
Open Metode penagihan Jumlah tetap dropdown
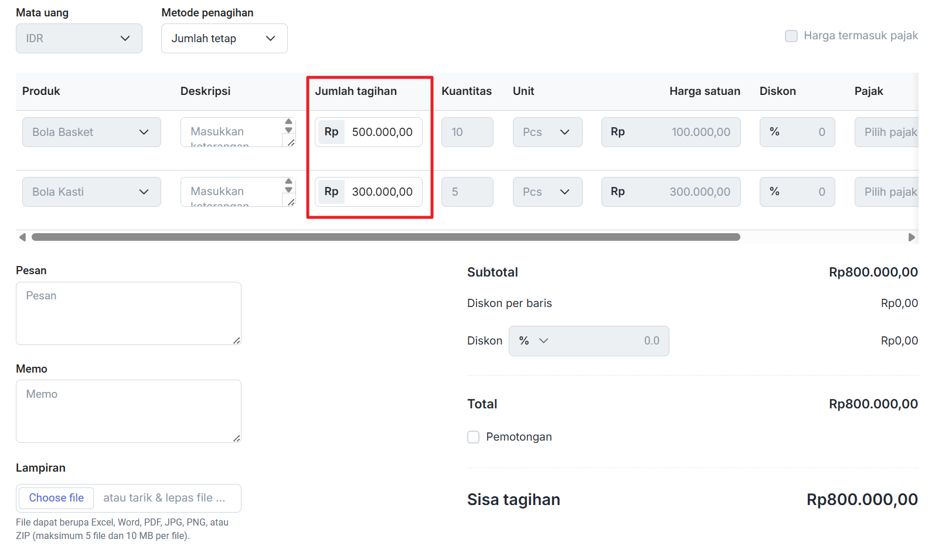(x=224, y=39)
